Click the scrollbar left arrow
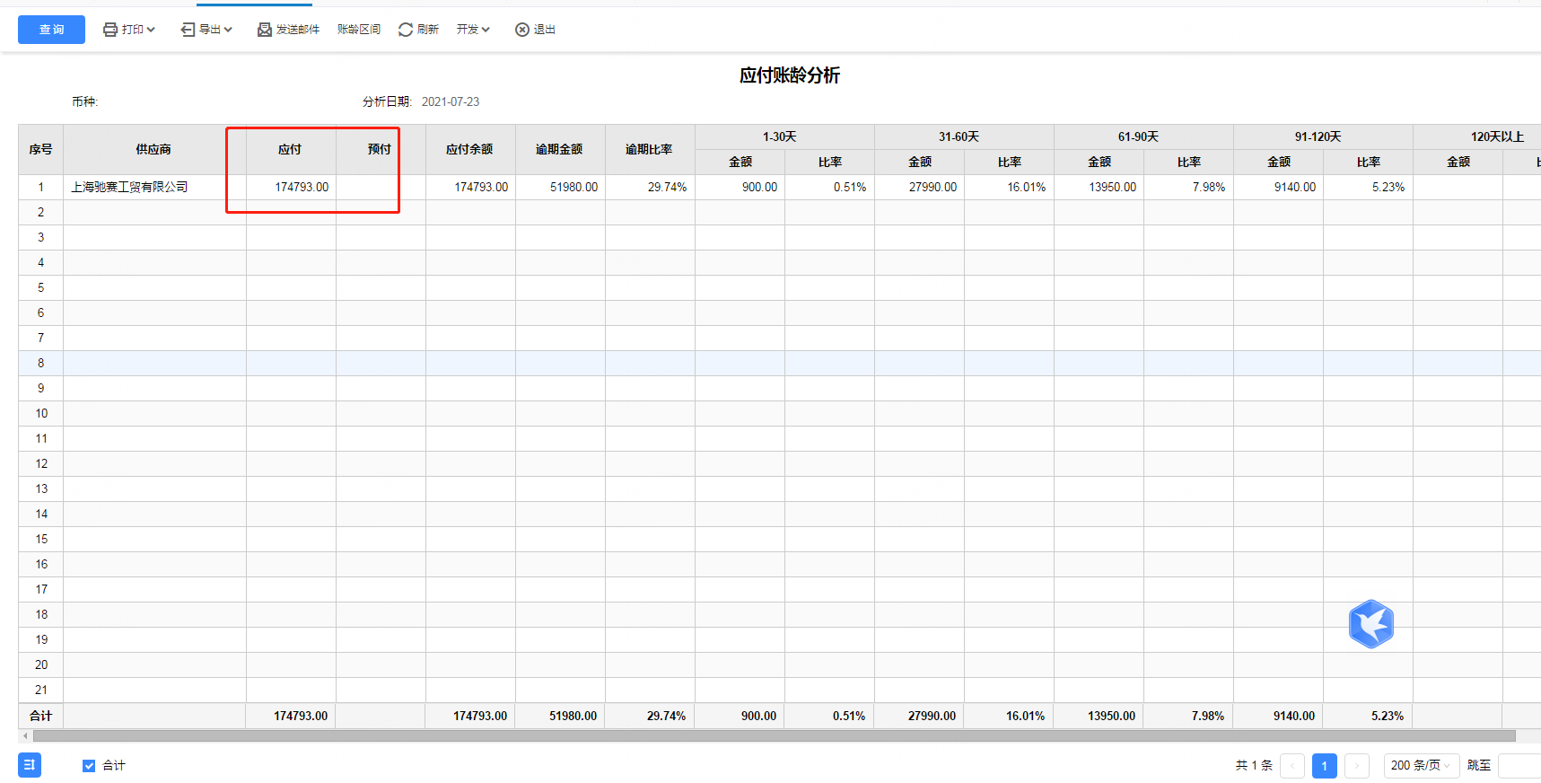This screenshot has width=1541, height=783. pos(25,735)
